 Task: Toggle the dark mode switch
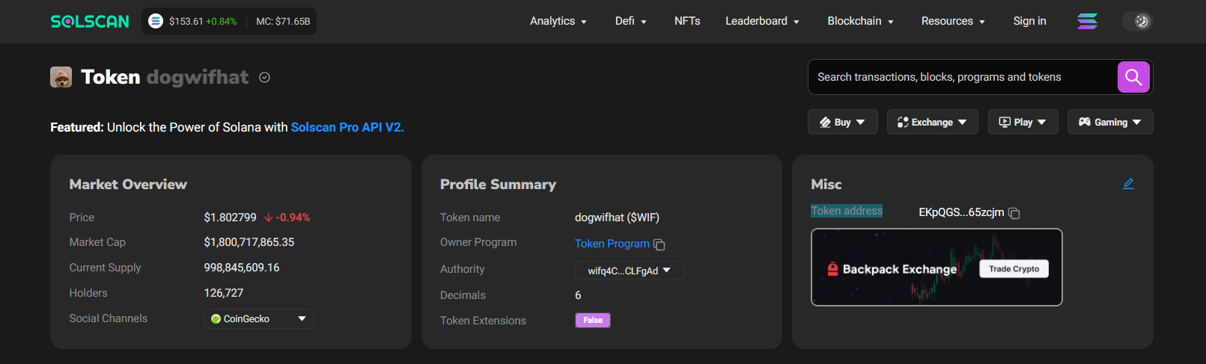click(1137, 21)
